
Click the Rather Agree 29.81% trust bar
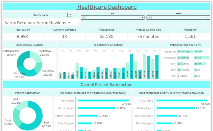(x=176, y=108)
